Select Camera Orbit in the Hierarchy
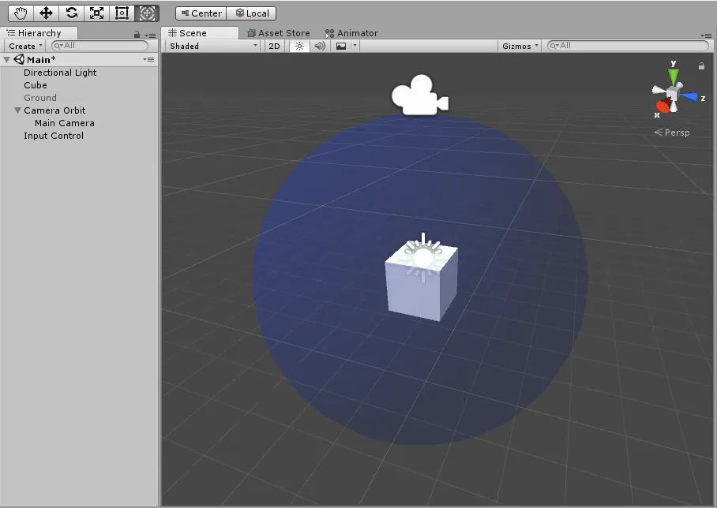Screen dimensions: 717x508 54,110
